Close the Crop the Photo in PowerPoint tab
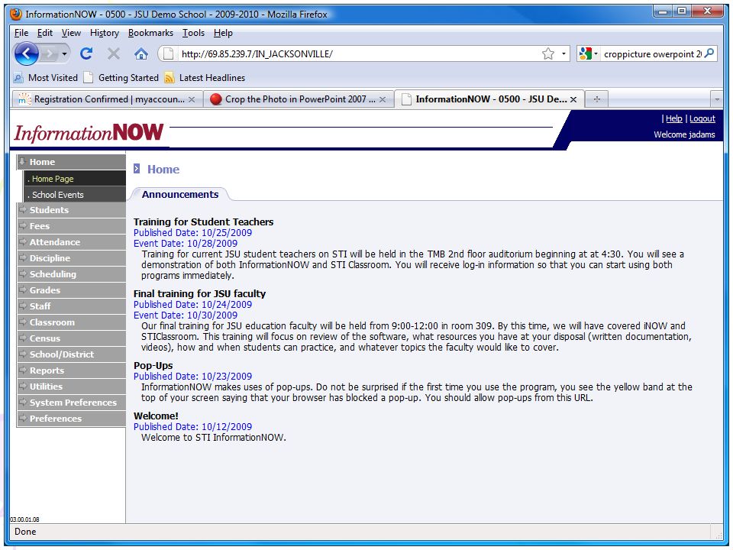 pos(383,99)
